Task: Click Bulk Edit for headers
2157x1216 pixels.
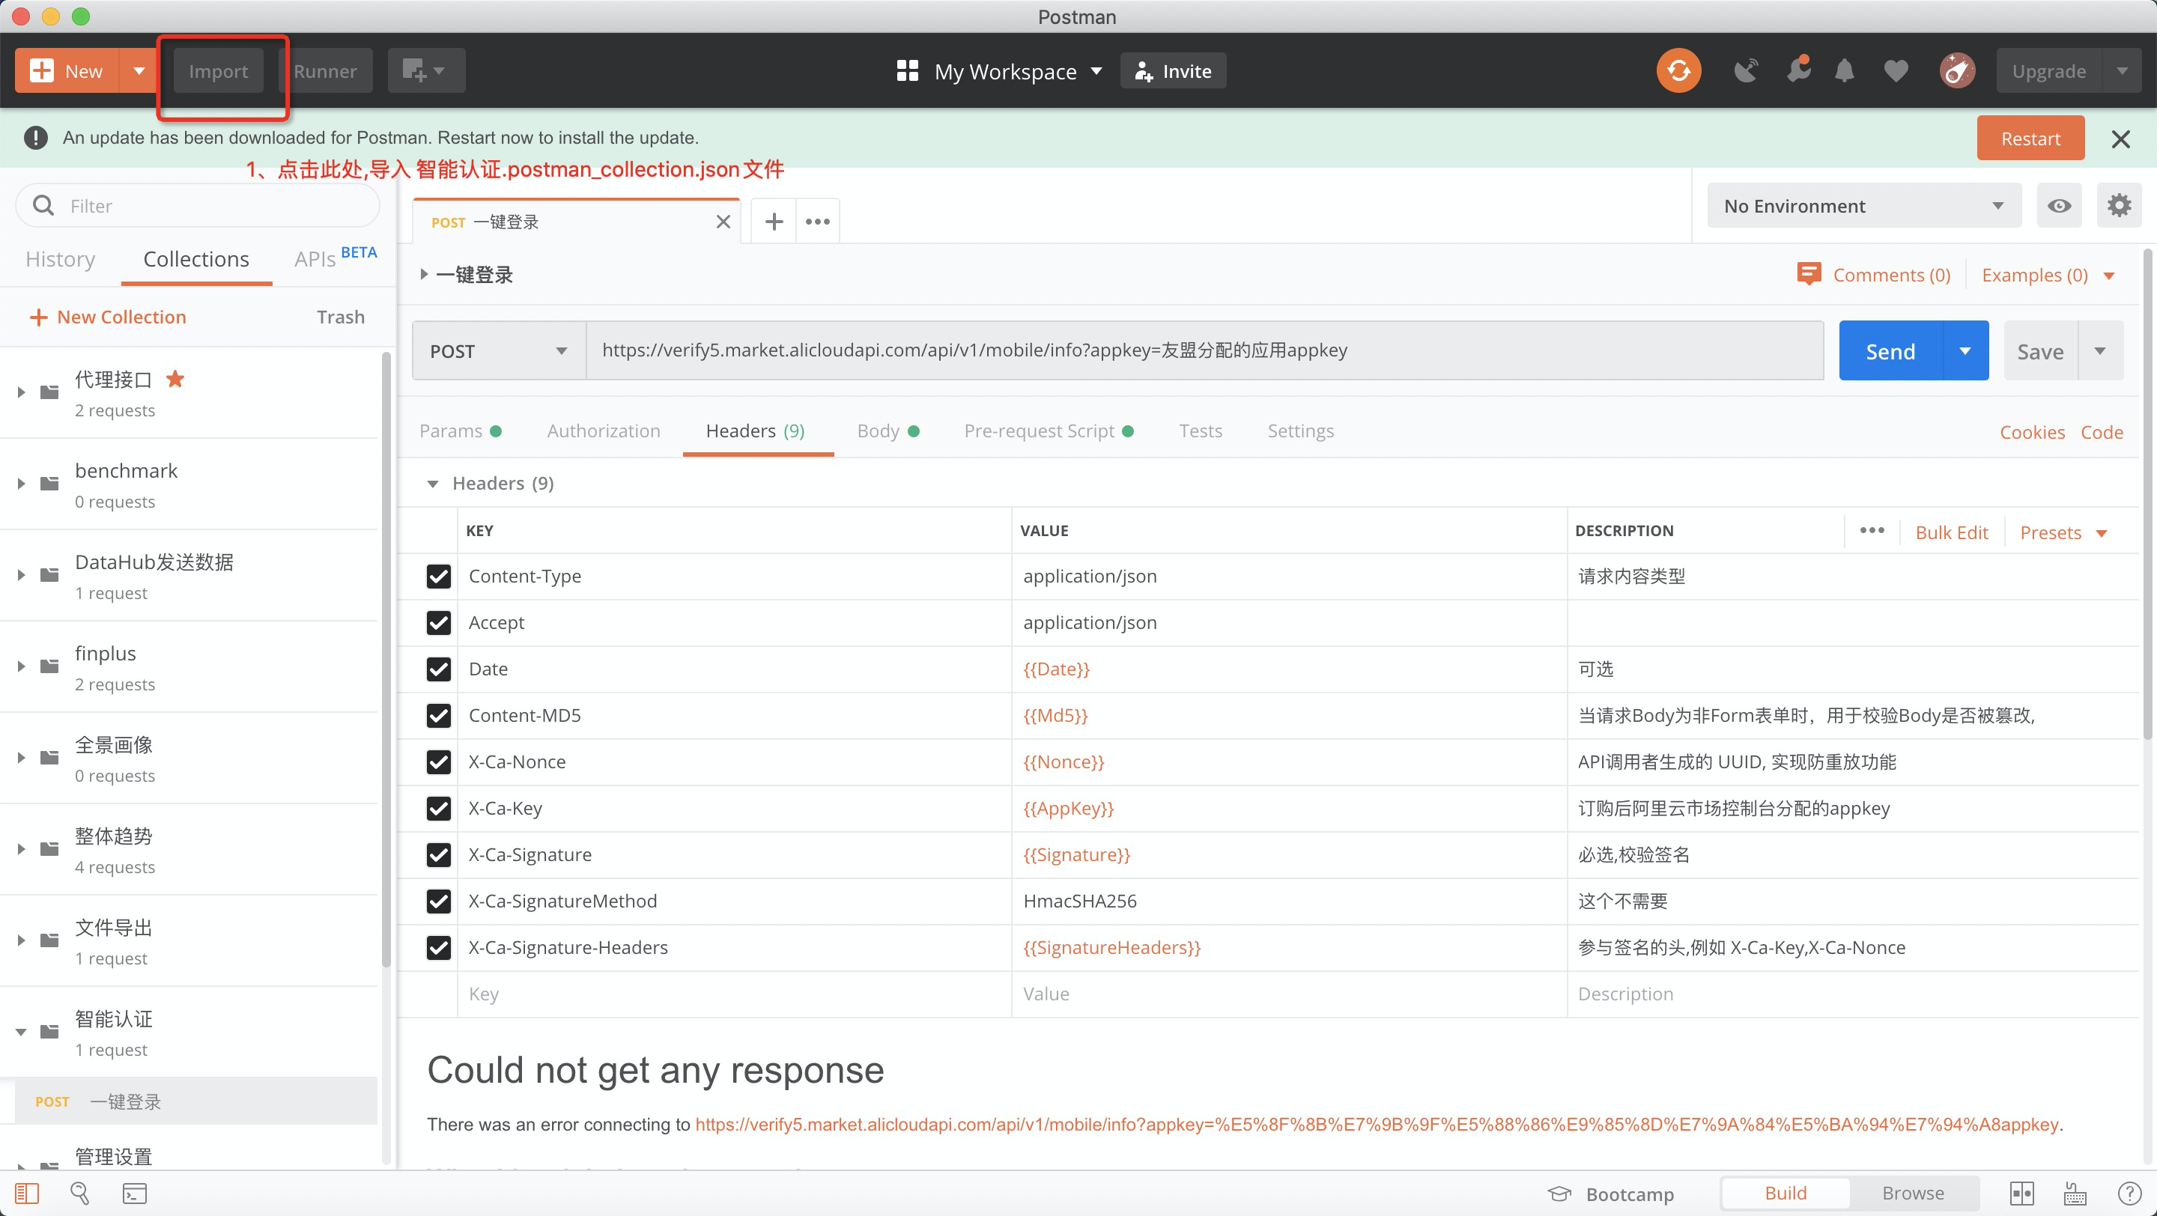Action: [x=1951, y=532]
